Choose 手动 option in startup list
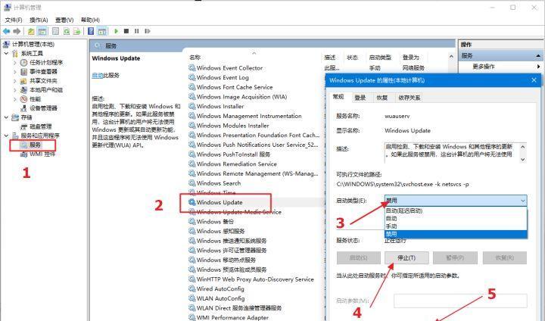This screenshot has width=545, height=321. (456, 226)
